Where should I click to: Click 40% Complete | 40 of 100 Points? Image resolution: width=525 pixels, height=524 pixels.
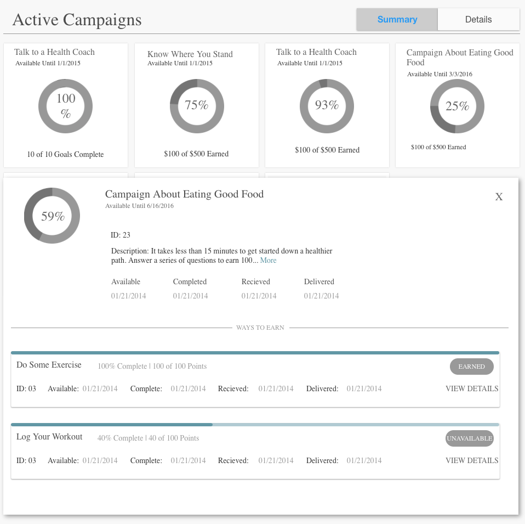(148, 438)
